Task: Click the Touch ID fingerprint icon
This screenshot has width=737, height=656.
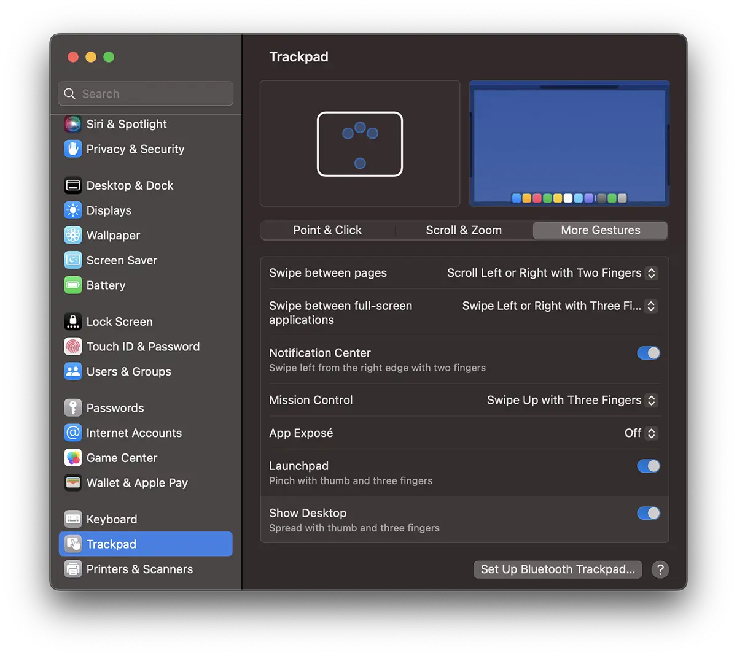Action: coord(73,347)
